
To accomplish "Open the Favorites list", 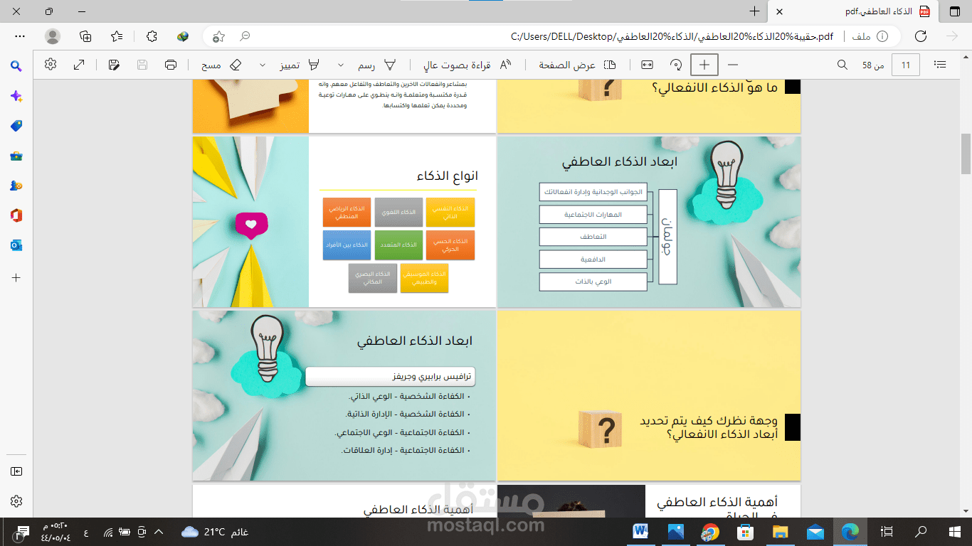I will point(117,36).
